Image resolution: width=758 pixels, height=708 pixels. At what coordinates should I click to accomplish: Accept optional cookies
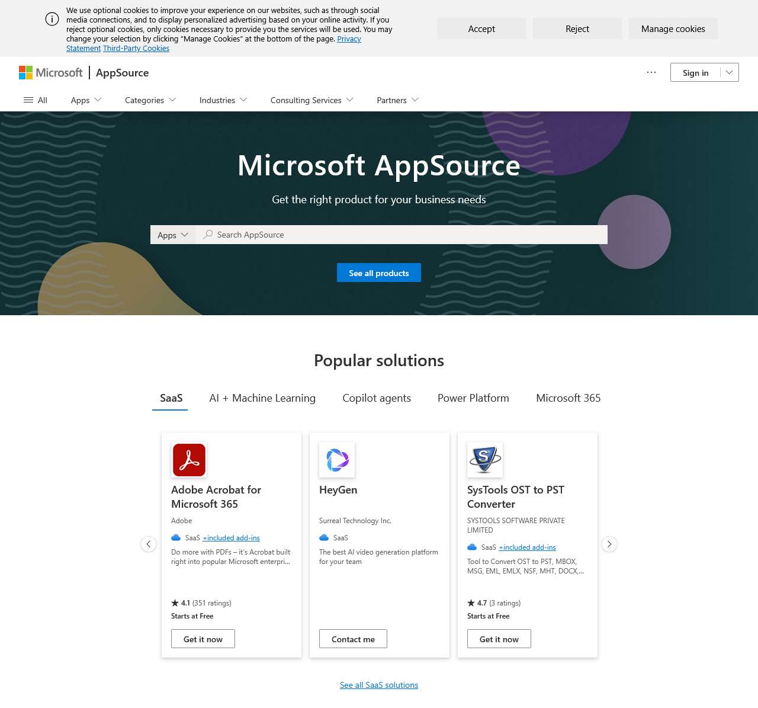(x=481, y=28)
